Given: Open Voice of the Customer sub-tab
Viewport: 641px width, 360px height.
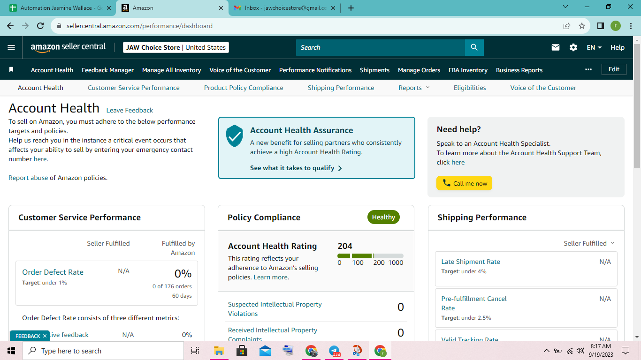Looking at the screenshot, I should (543, 88).
